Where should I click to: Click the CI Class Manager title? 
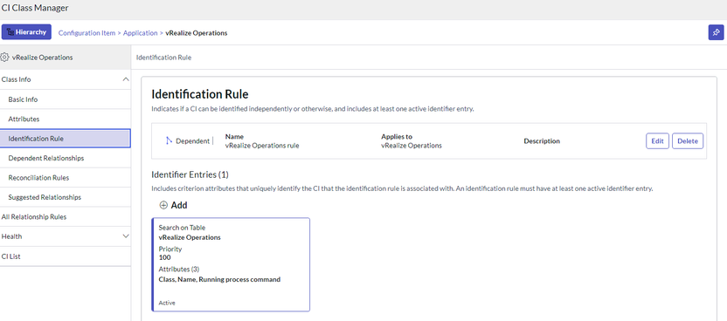(x=35, y=7)
